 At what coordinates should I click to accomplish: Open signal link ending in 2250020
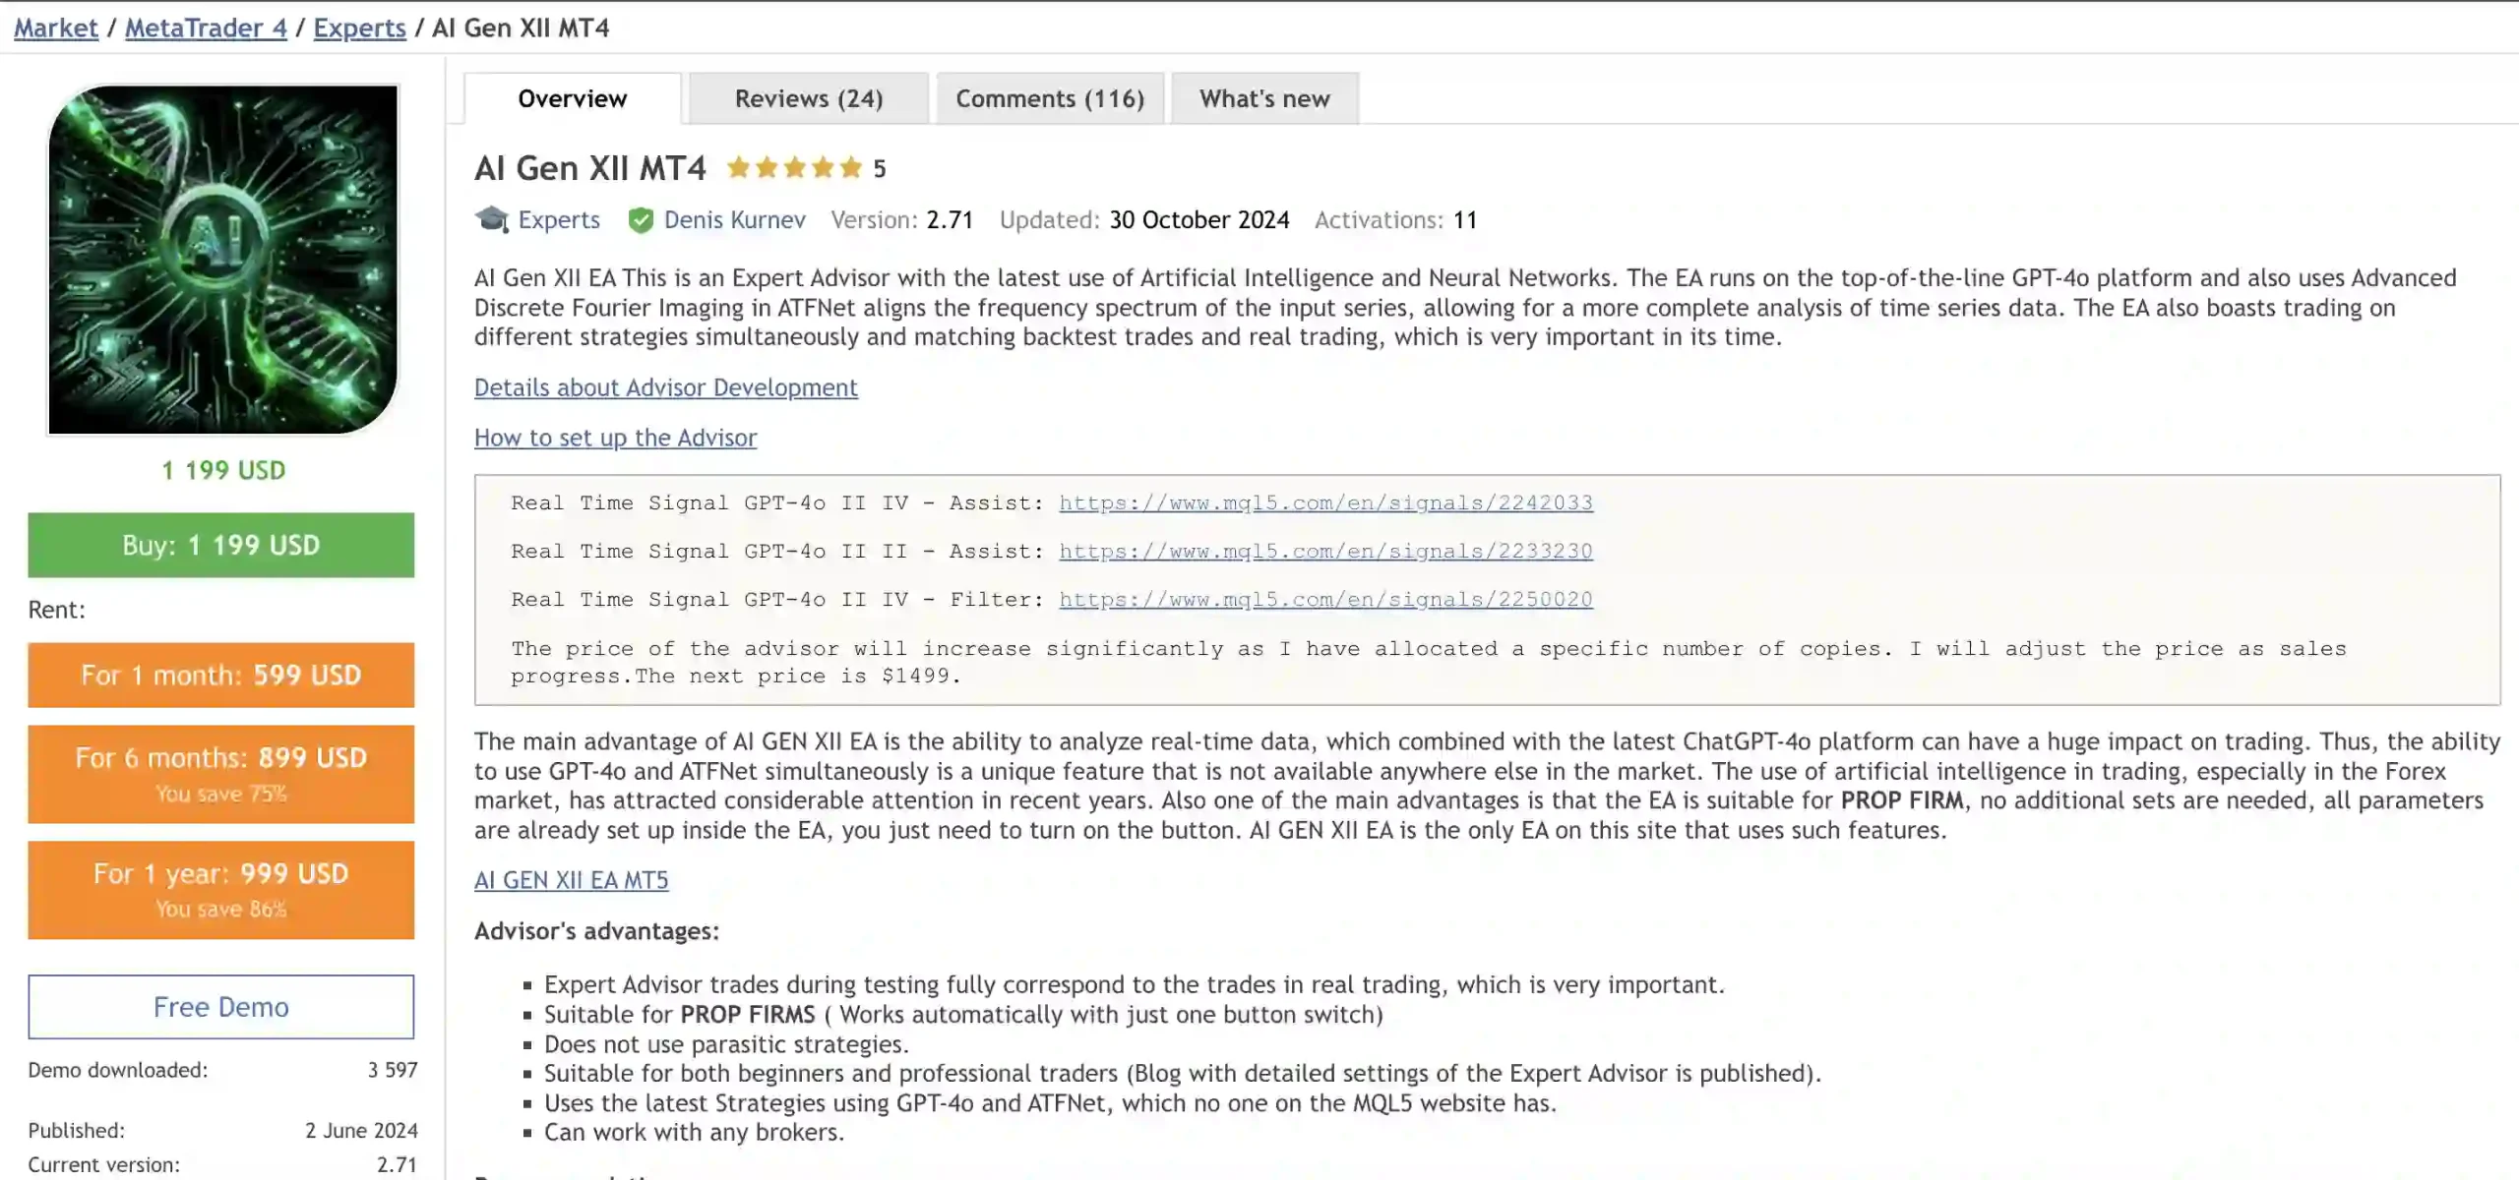pyautogui.click(x=1325, y=599)
